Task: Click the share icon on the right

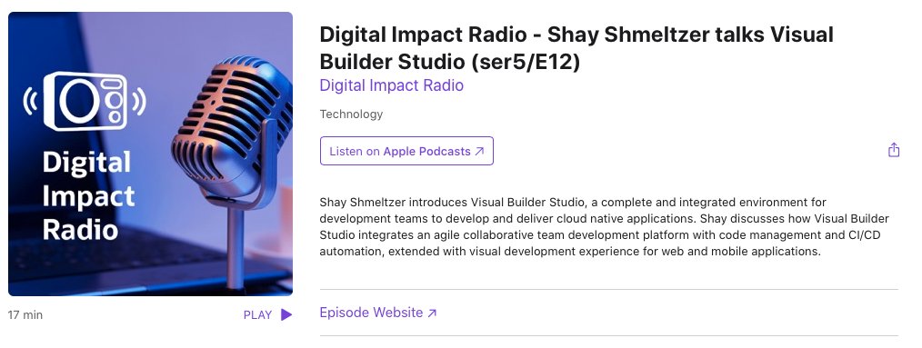Action: tap(893, 150)
